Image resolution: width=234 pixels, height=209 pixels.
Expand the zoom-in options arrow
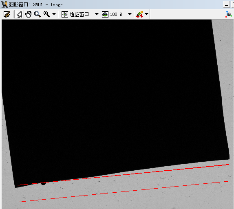click(x=54, y=14)
